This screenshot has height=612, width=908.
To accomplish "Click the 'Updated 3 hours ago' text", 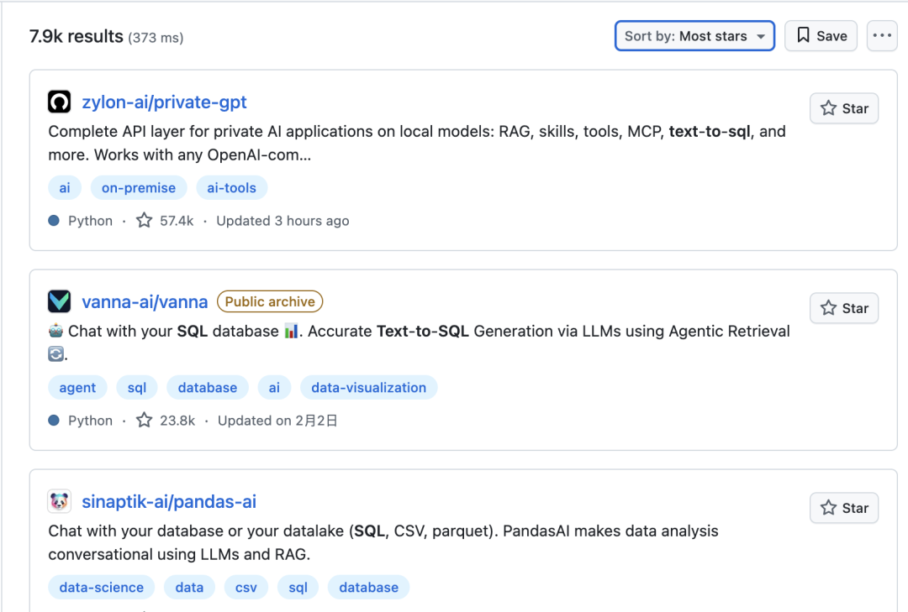I will pos(282,221).
